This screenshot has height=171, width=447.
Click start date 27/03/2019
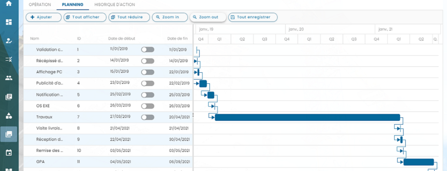pyautogui.click(x=120, y=117)
